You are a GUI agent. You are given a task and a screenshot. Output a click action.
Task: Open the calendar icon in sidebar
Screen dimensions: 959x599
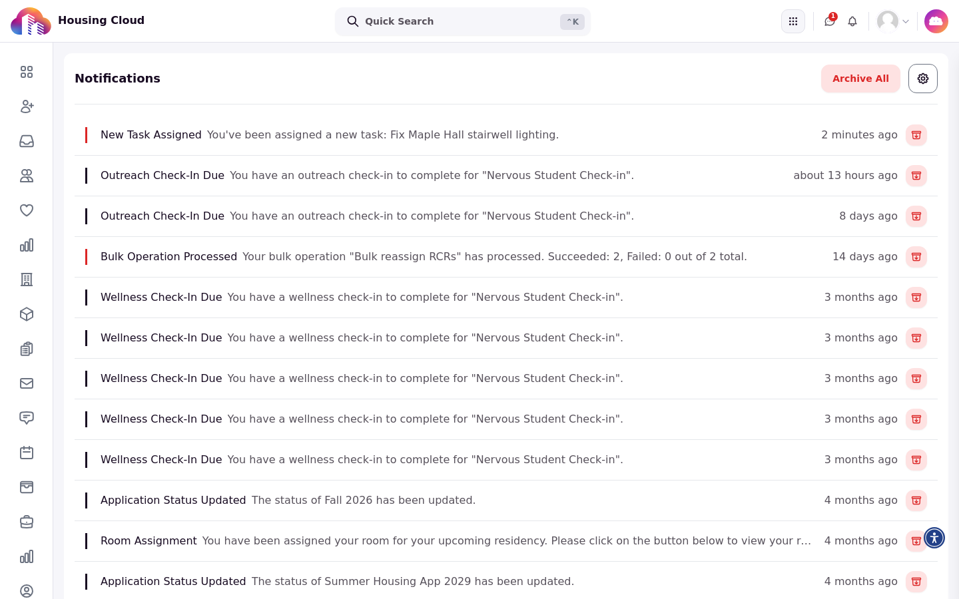pos(27,453)
